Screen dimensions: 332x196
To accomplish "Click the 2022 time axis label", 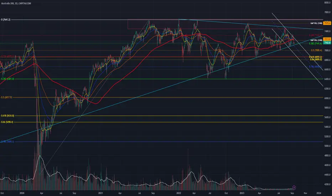I will (179, 193).
